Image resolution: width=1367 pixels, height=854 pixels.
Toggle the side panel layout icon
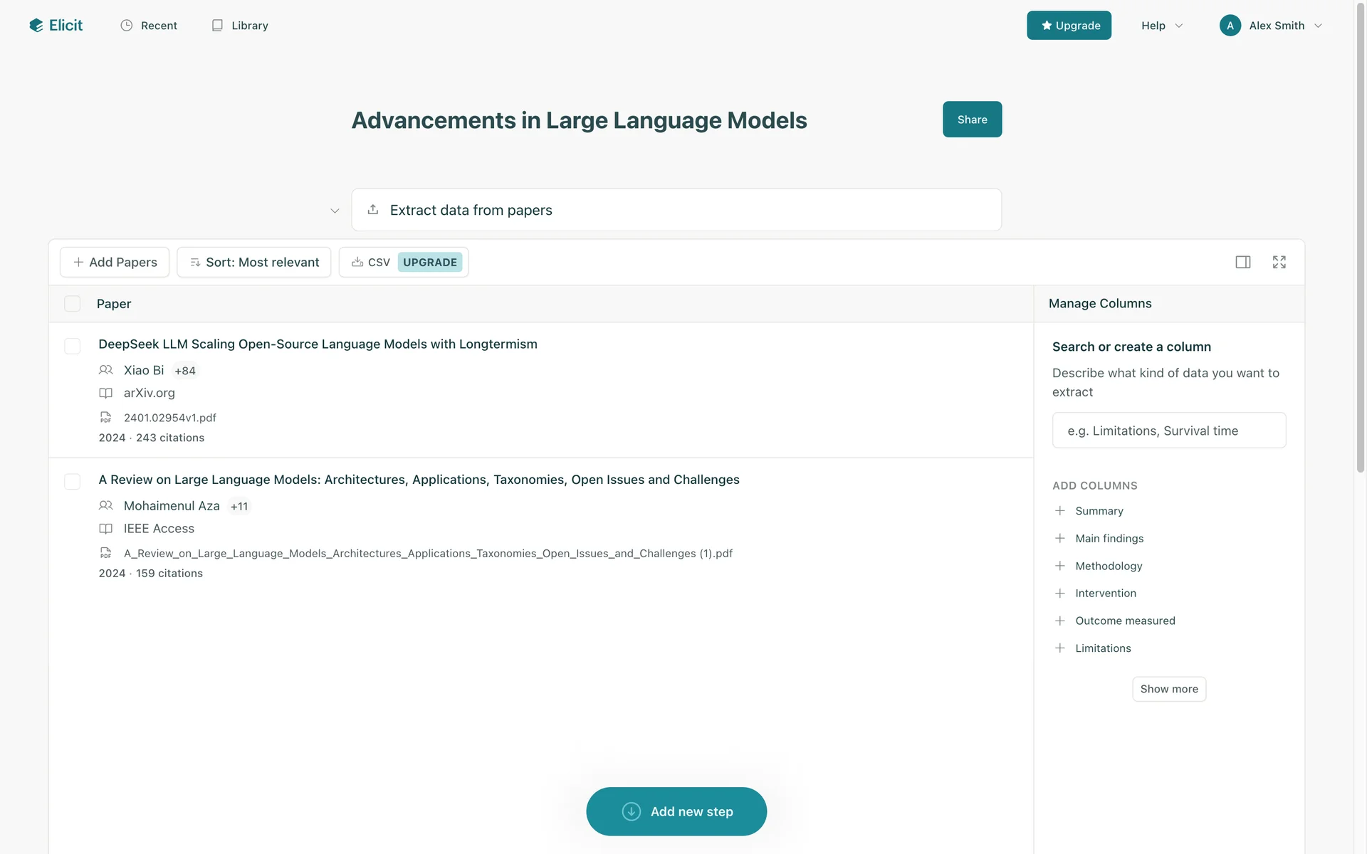pyautogui.click(x=1242, y=262)
